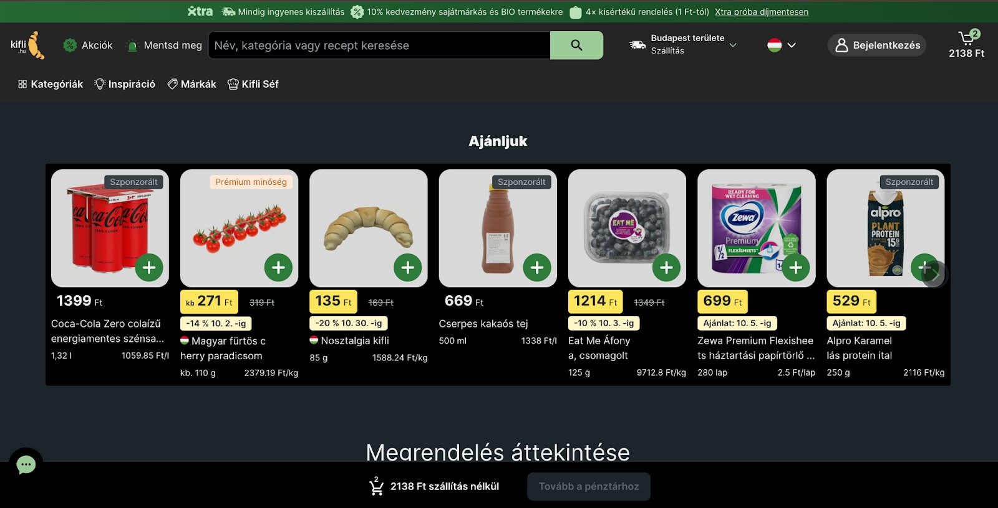This screenshot has height=508, width=998.
Task: Go to the Márkák section
Action: point(192,84)
